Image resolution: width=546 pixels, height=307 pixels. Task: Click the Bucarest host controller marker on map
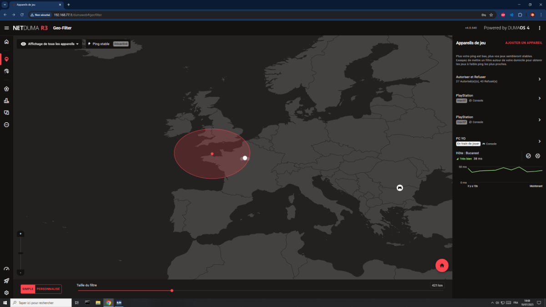coord(399,187)
